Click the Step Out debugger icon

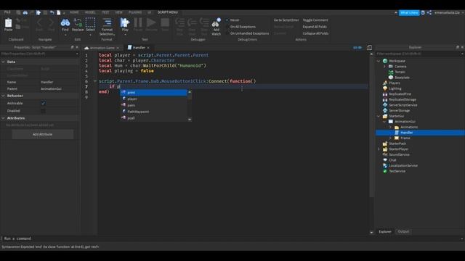pyautogui.click(x=204, y=22)
